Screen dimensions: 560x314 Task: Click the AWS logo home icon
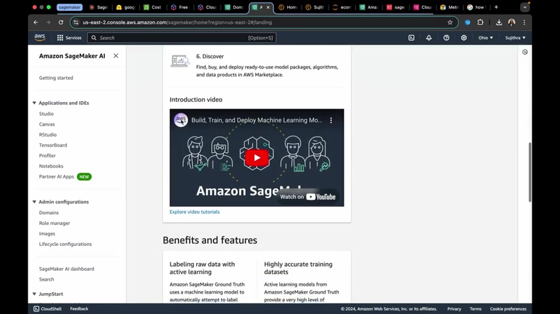pyautogui.click(x=39, y=37)
